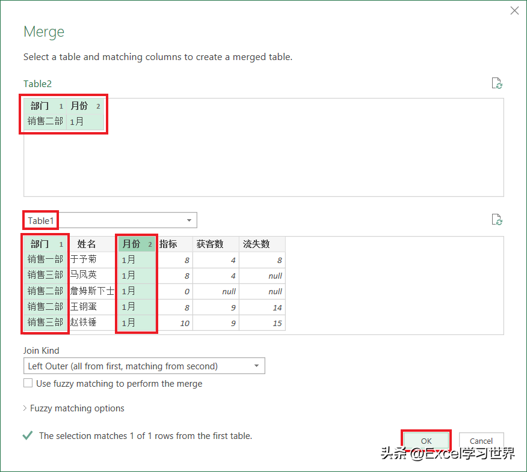Select 流失数 column header in Table1

262,244
